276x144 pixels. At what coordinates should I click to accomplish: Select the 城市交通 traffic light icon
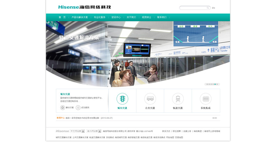122,99
